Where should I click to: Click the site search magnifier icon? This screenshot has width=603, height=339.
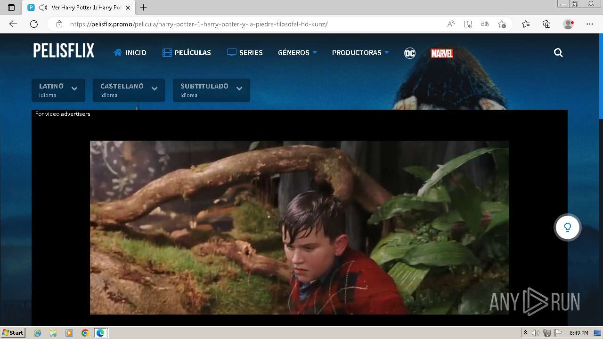coord(558,53)
